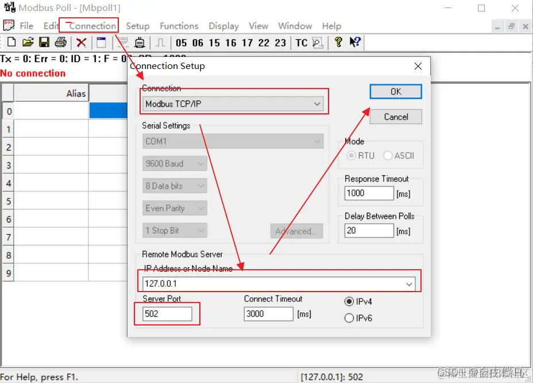The image size is (533, 383).
Task: Close the Connection Setup dialog with X
Action: [418, 66]
